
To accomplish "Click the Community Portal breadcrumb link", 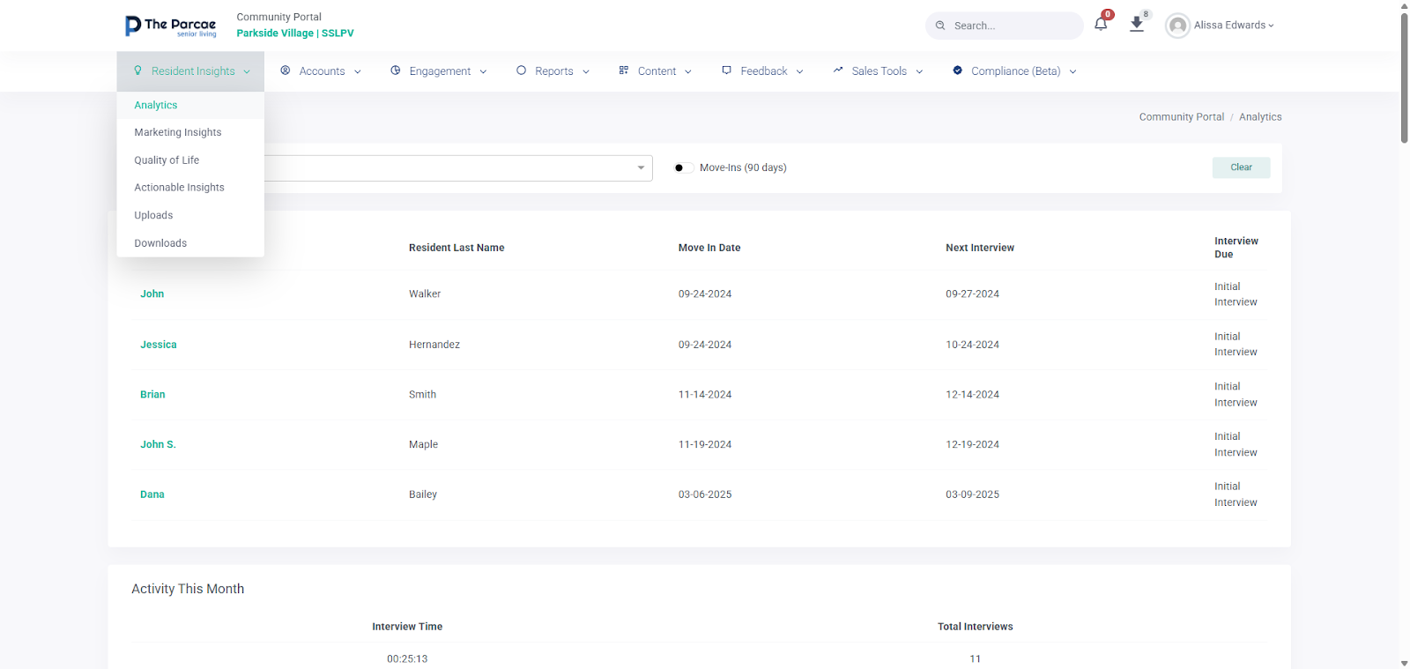I will [1181, 117].
